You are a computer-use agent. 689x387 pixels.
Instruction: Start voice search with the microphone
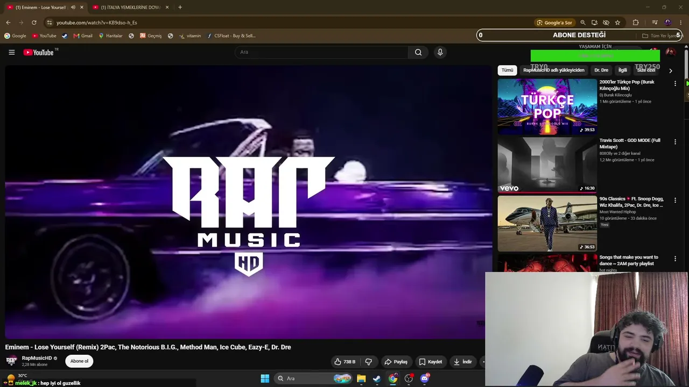(440, 52)
